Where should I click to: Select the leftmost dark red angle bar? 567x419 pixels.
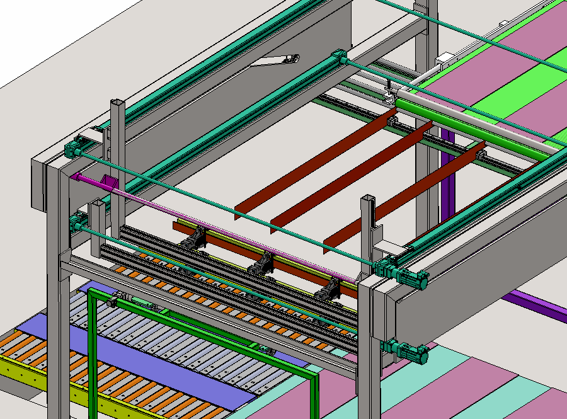coord(316,163)
